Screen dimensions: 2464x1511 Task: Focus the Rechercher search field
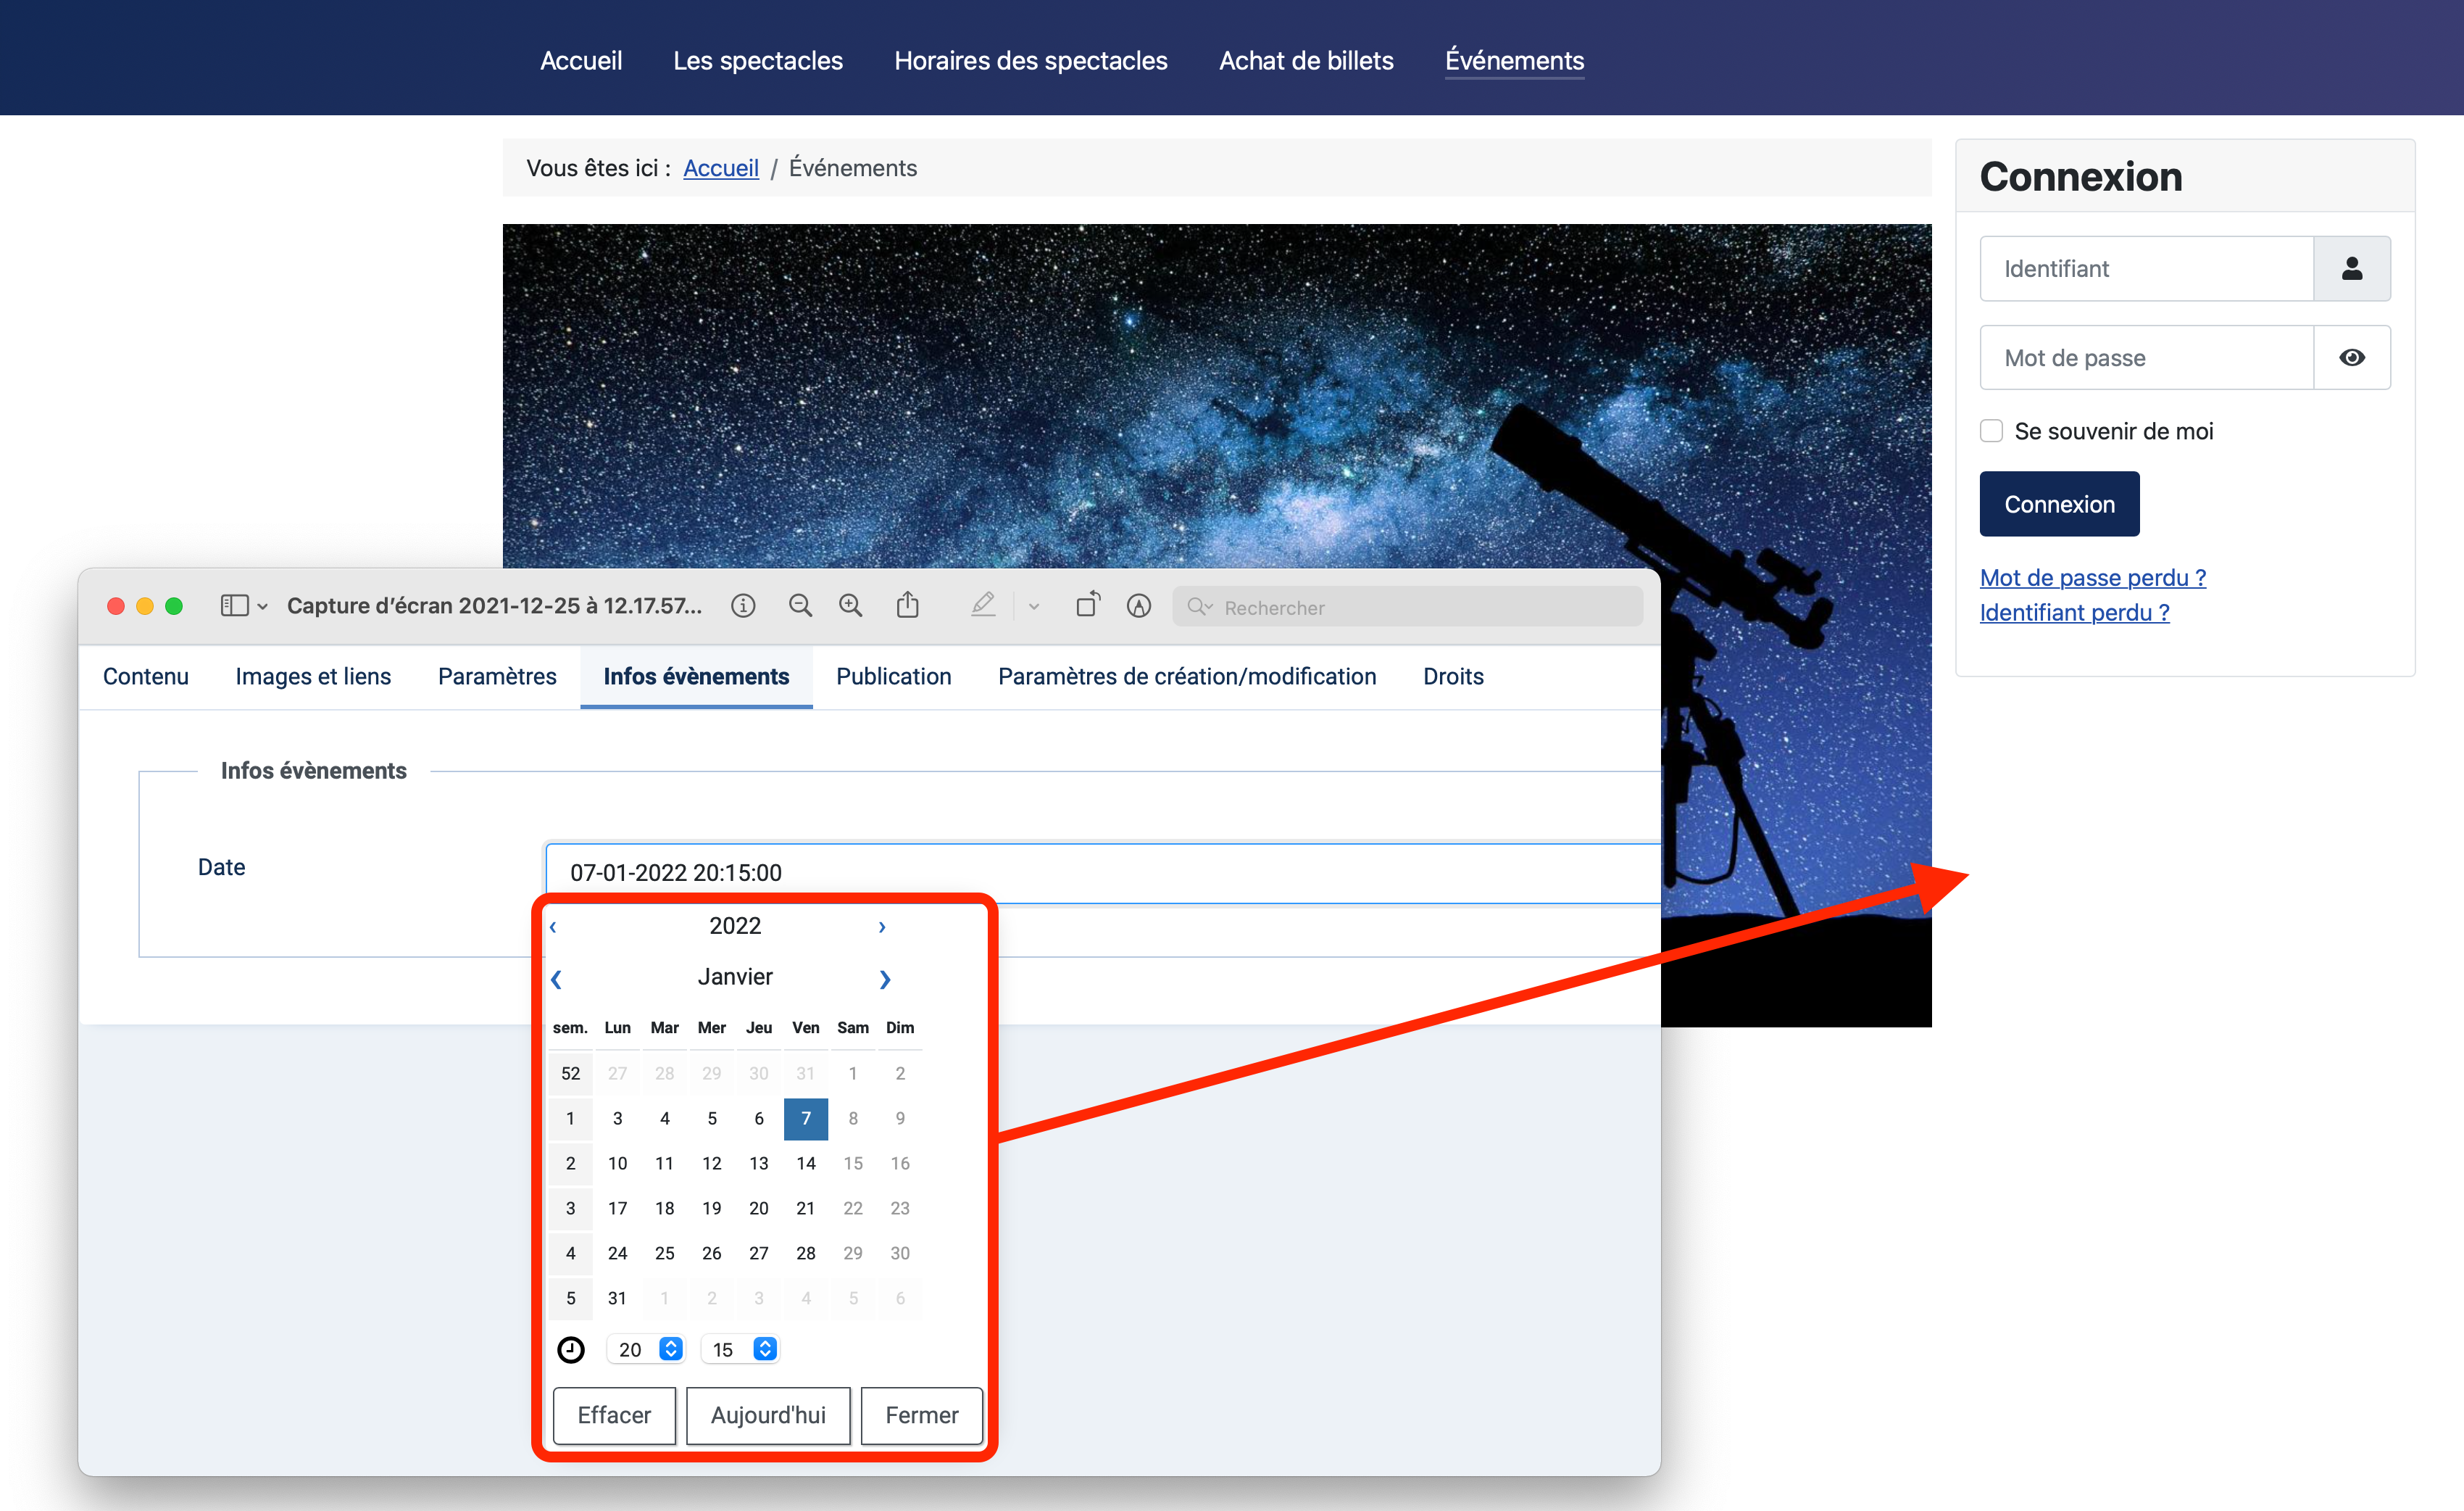1407,606
